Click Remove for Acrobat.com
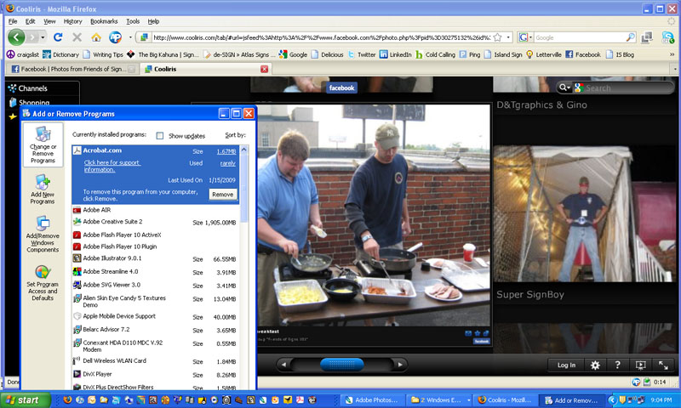 223,195
